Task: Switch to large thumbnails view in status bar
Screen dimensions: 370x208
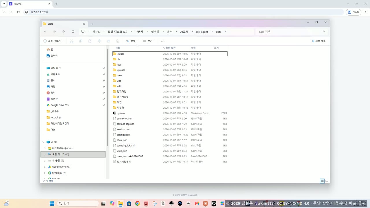Action: pyautogui.click(x=327, y=181)
